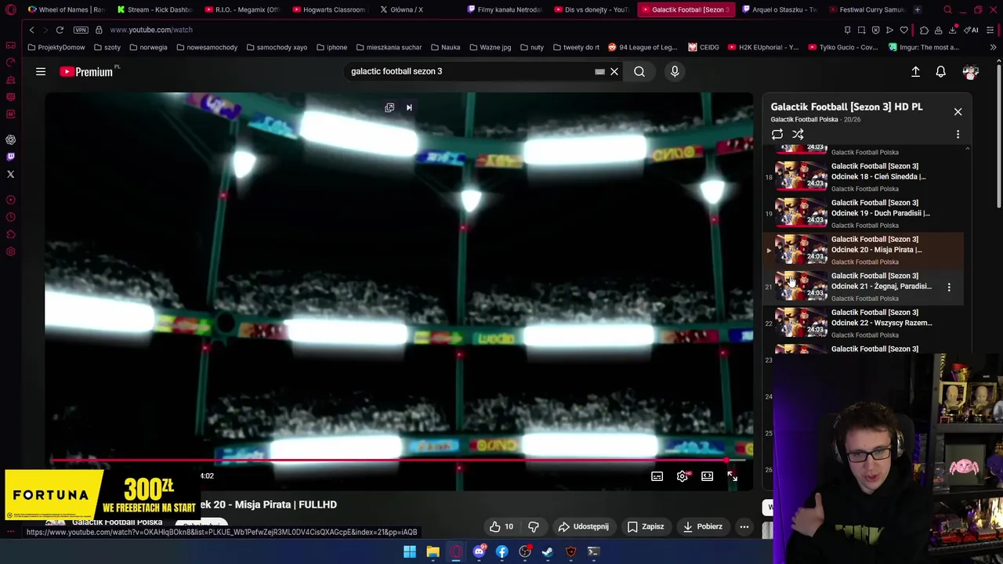Open Windows Start button on taskbar

410,552
